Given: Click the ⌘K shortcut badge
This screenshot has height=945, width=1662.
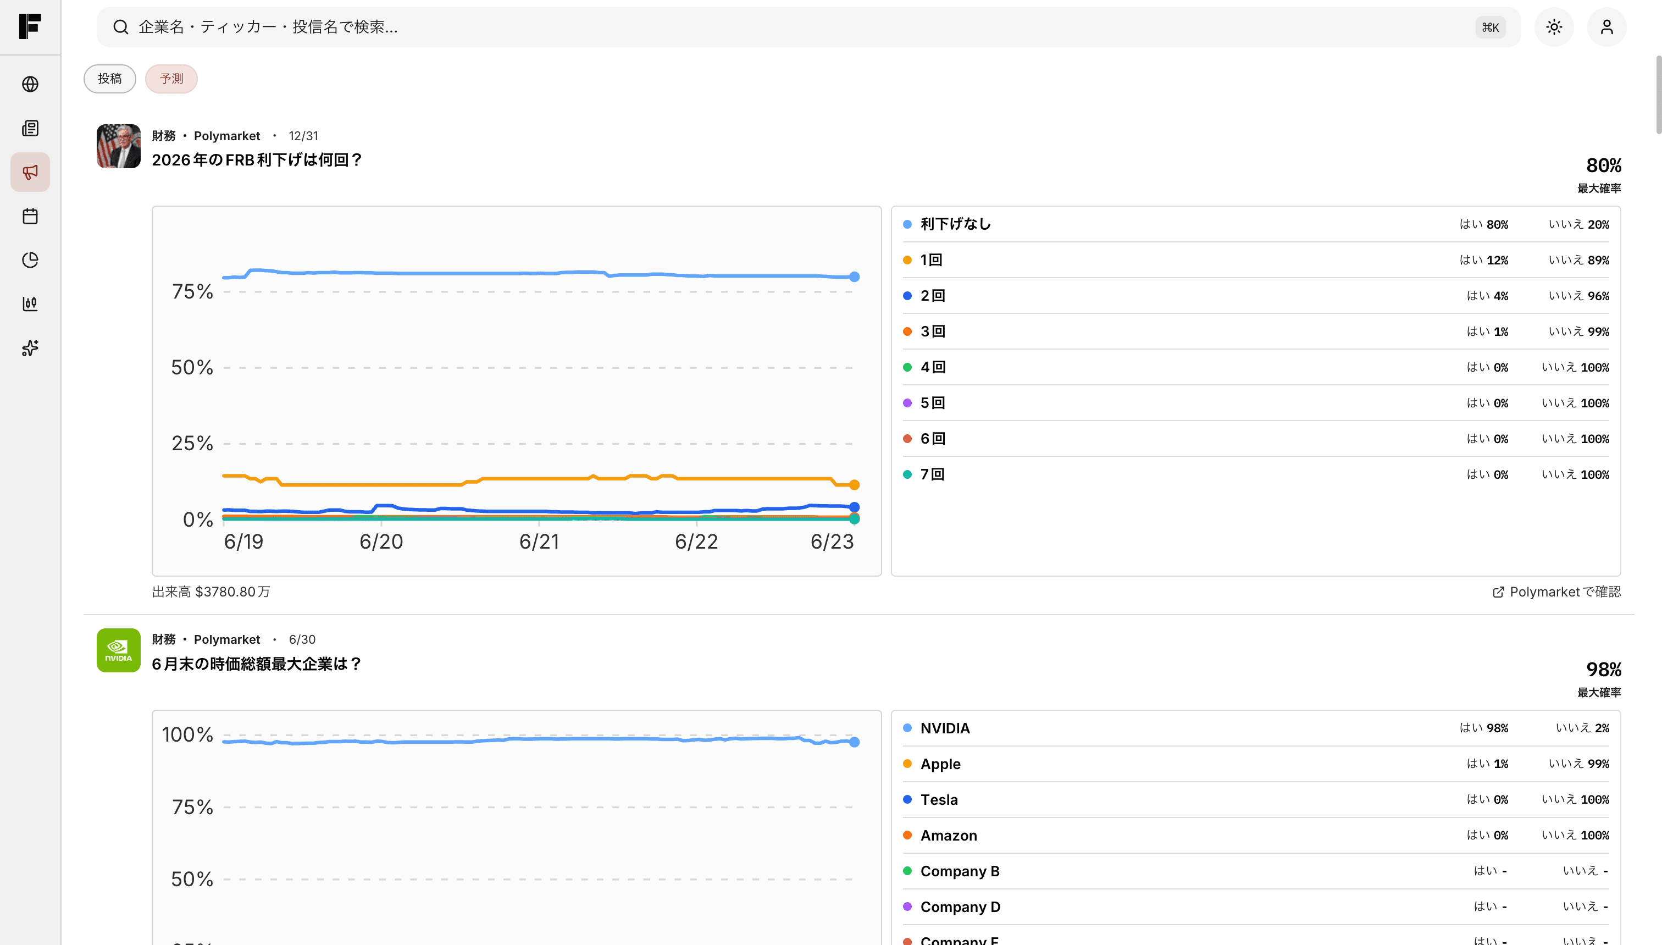Looking at the screenshot, I should tap(1490, 27).
